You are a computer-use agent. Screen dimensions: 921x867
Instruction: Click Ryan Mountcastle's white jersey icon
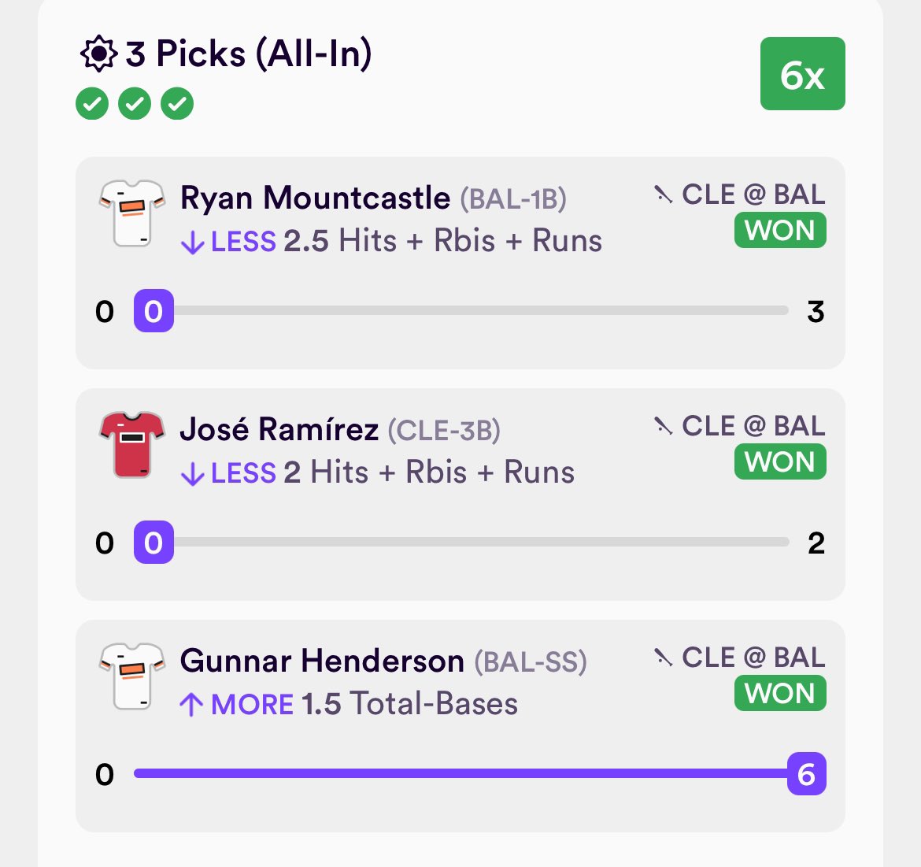tap(132, 213)
